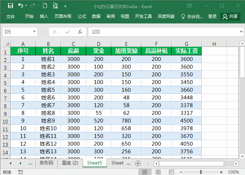Open the Ribbon Display Options icon
Viewport: 245px width, 175px height.
[190, 6]
